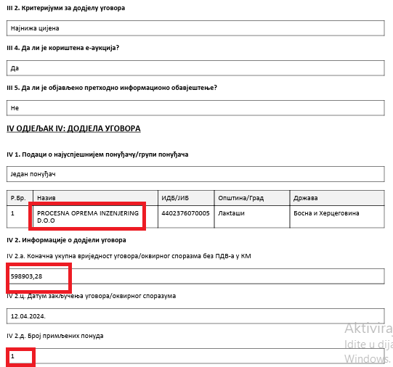Click the 'IV ОДЈЕЉАК IV: ДОДЈЕЛА УГОВОРА' heading
Screen dimensions: 393x367
pyautogui.click(x=73, y=128)
